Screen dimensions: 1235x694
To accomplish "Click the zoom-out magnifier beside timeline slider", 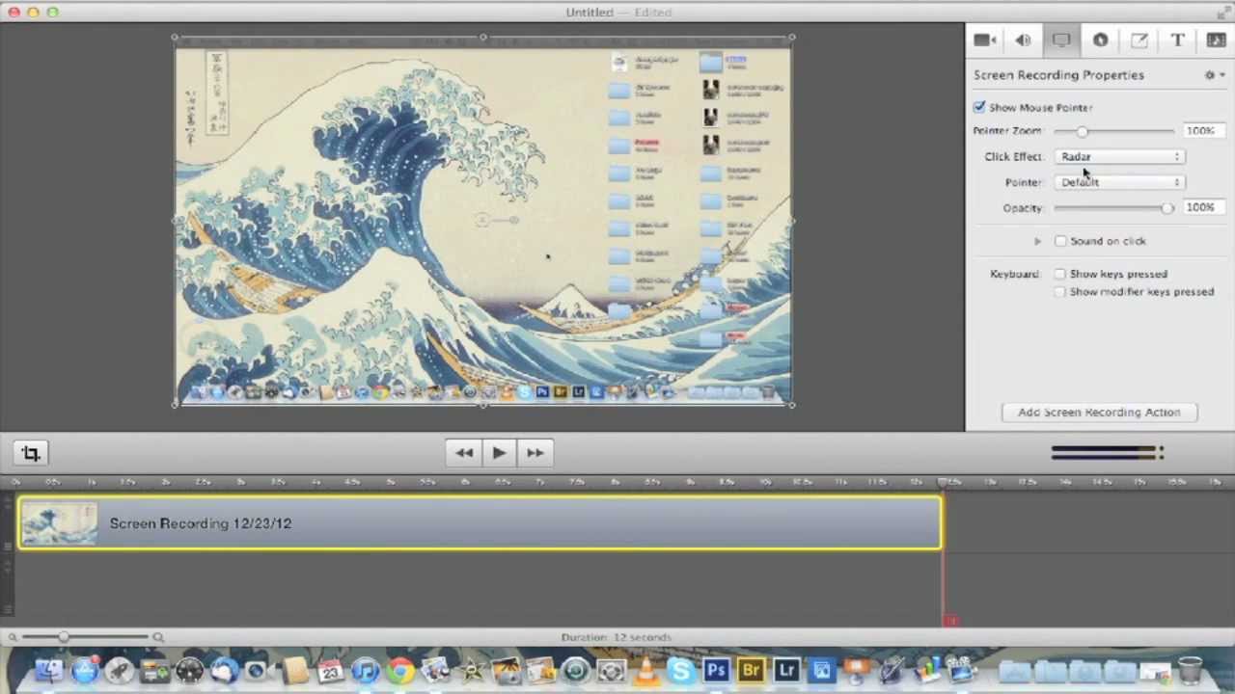I will (x=13, y=637).
